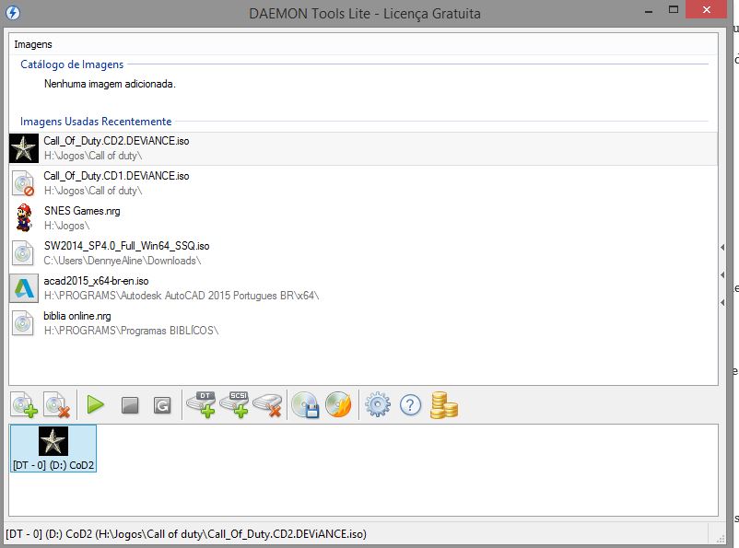This screenshot has width=739, height=548.
Task: Select acad2015_x64-br-en.iso image
Action: tap(363, 288)
